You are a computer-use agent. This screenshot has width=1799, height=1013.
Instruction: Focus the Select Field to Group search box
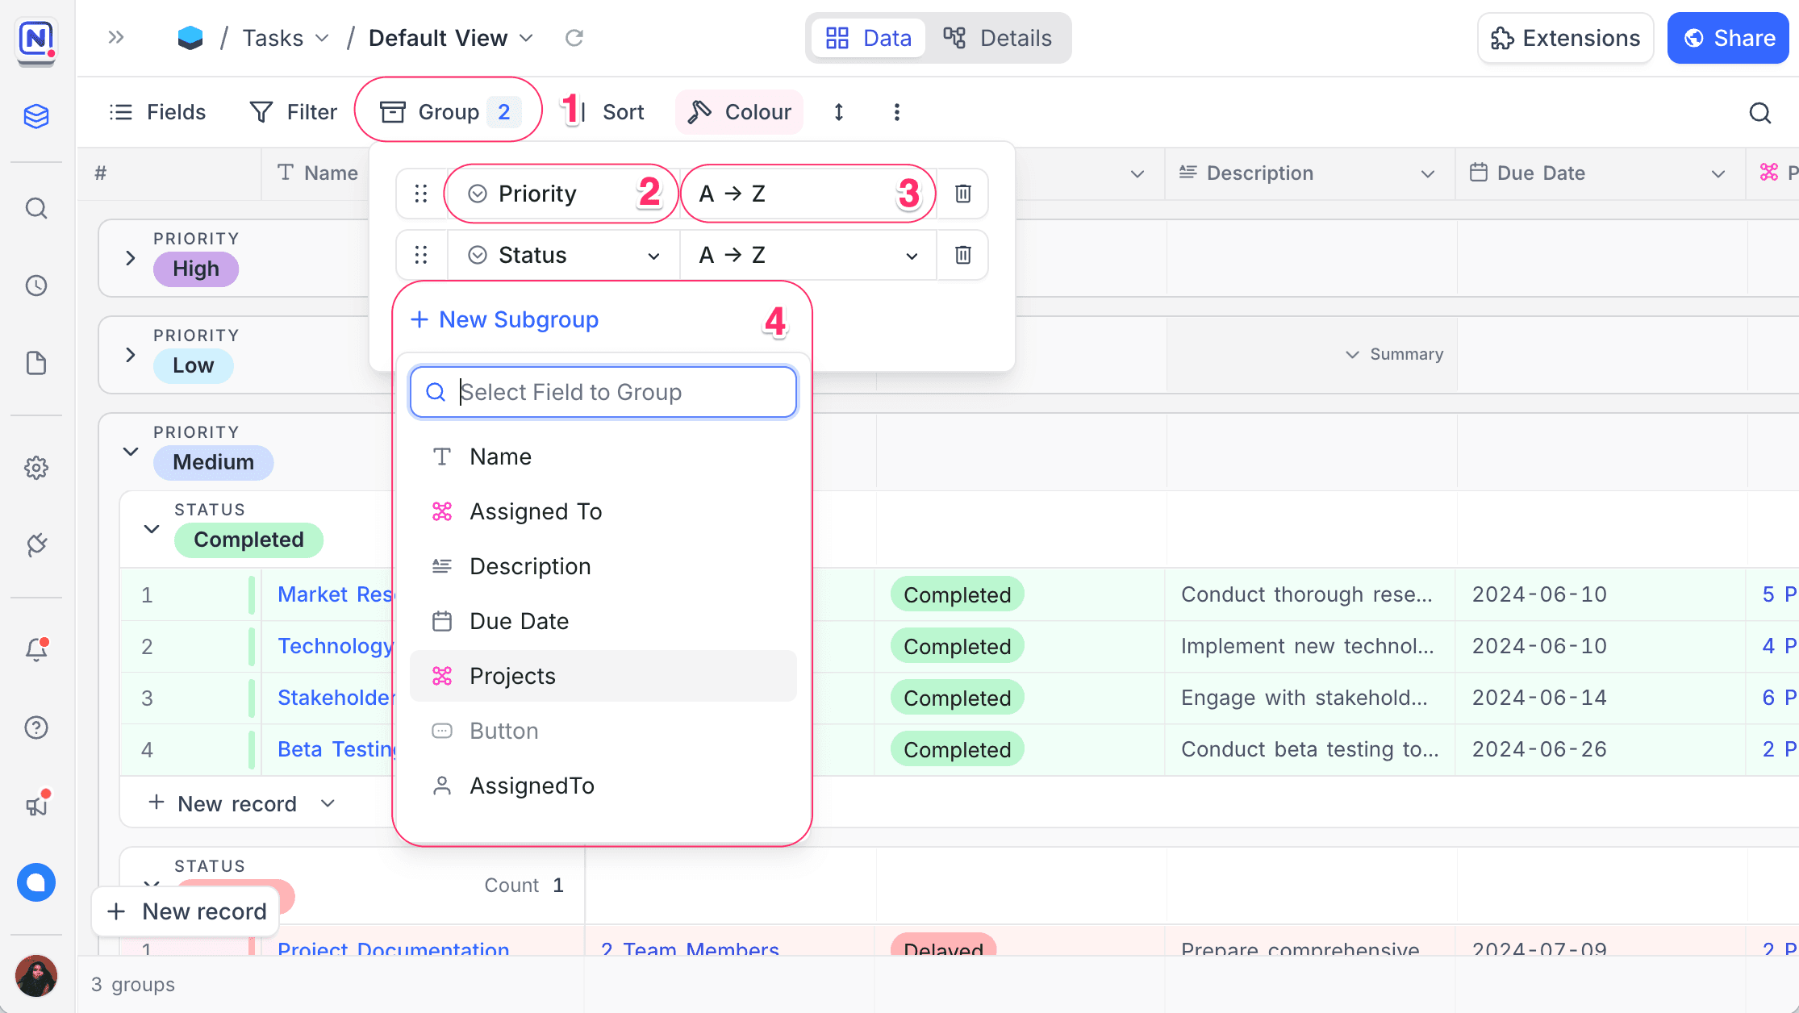pyautogui.click(x=603, y=392)
